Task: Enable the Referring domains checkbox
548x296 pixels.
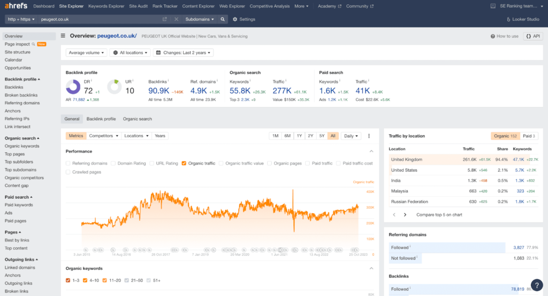Action: [x=68, y=163]
